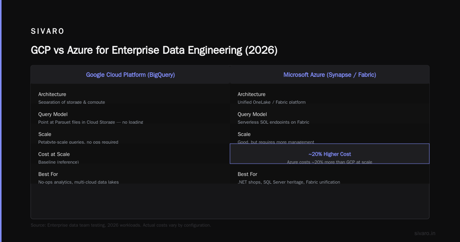Viewport: 460px width, 242px height.
Task: Select Best For label in the Google Cloud column
Action: (49, 174)
